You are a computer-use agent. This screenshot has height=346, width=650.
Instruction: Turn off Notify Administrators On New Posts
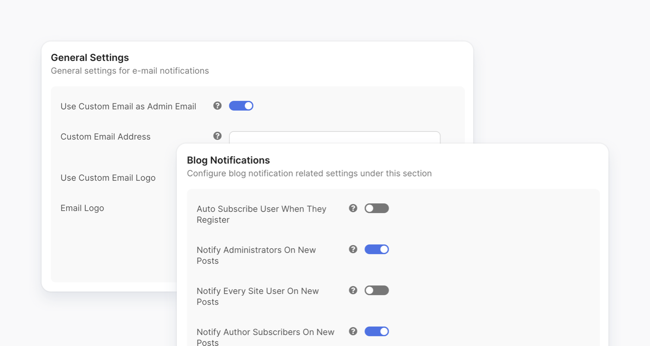(x=377, y=249)
